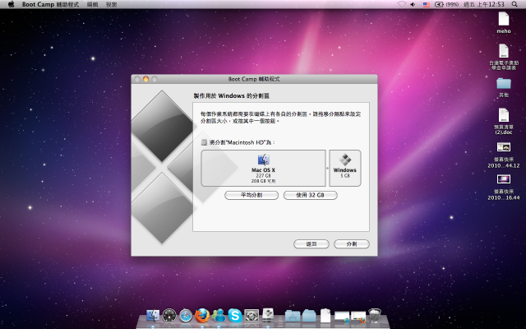The image size is (526, 329).
Task: Open the Documents folder stack
Action: click(309, 316)
